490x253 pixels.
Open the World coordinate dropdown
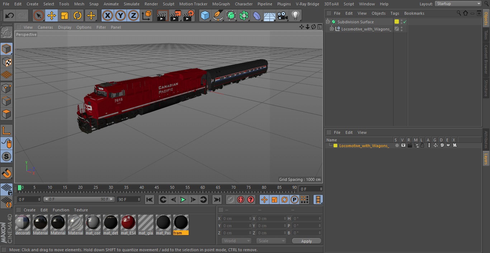click(x=236, y=241)
